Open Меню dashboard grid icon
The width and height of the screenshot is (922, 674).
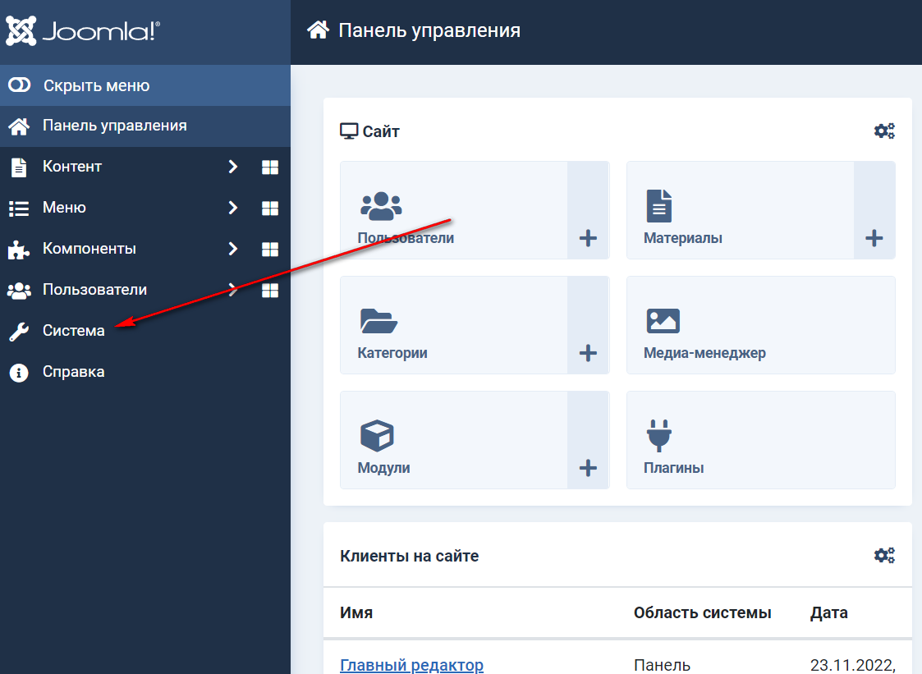coord(270,209)
